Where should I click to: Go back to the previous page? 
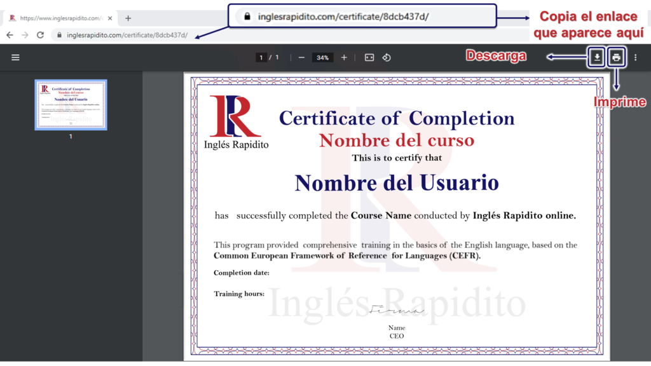click(10, 35)
